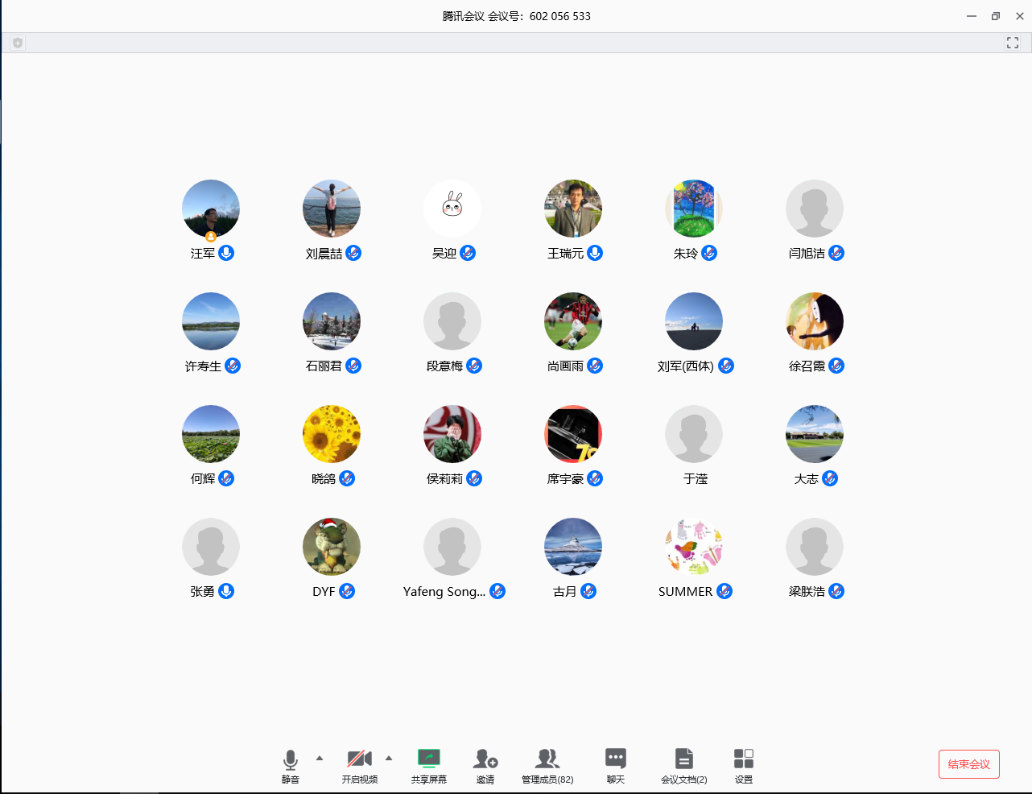Click the security shield icon top-left
The height and width of the screenshot is (794, 1032).
pos(18,43)
